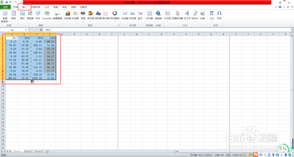Switch to Normal view in the status bar
The width and height of the screenshot is (294, 157).
(250, 155)
